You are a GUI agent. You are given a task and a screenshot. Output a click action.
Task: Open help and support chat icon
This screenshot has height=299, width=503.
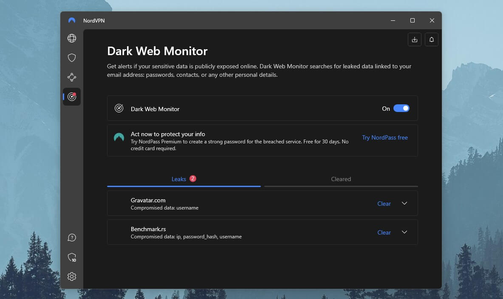(x=71, y=238)
